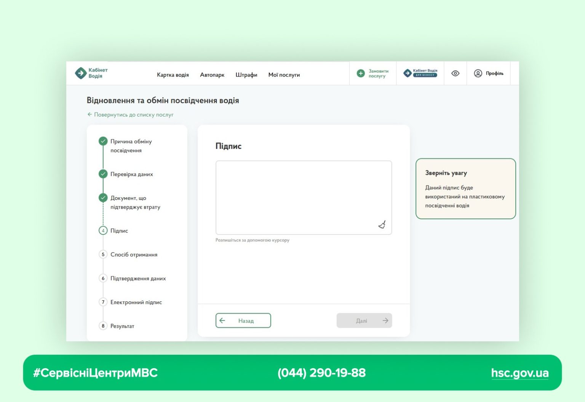
Task: Click inside the signature drawing field
Action: point(304,197)
